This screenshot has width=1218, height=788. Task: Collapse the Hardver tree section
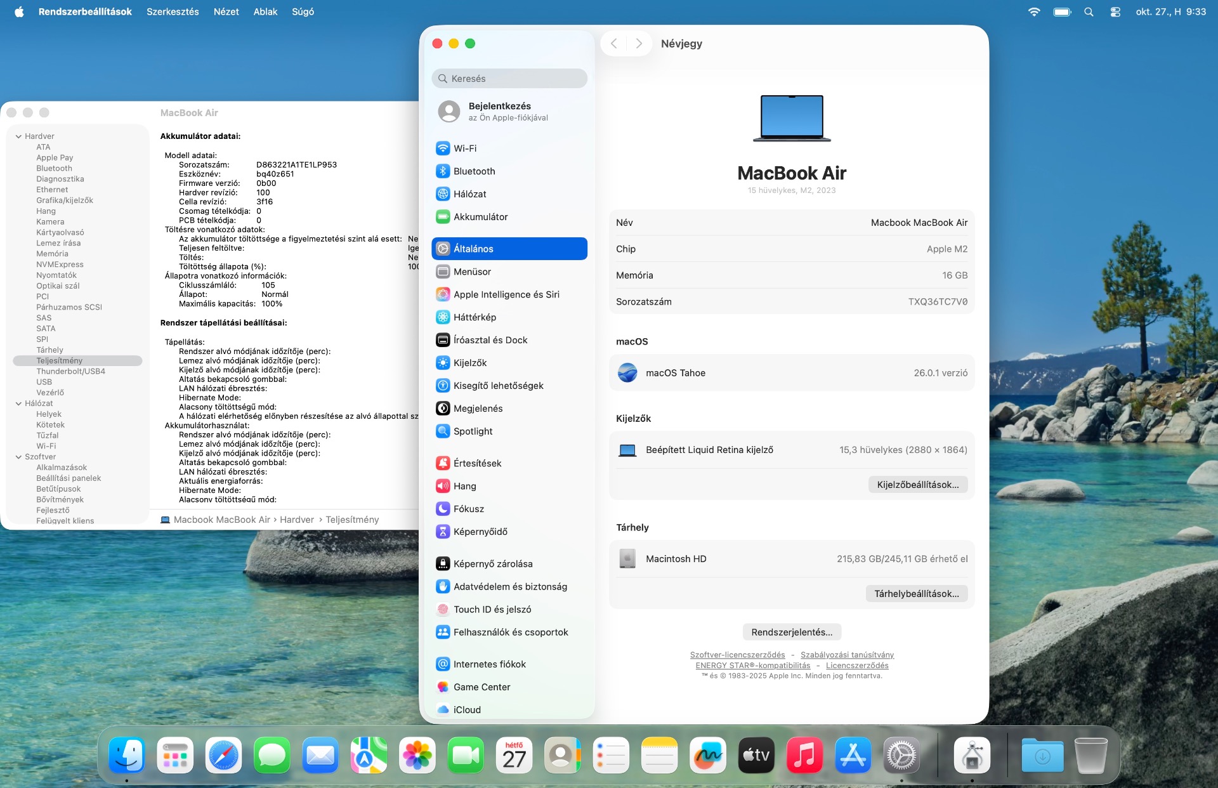tap(19, 136)
